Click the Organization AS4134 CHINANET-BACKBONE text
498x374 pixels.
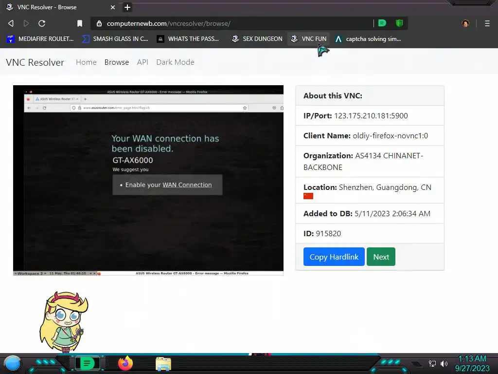(363, 162)
